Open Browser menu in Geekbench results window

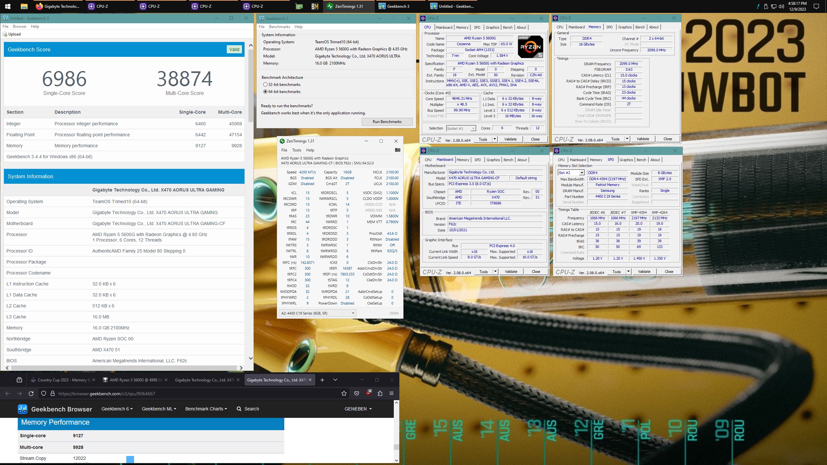[20, 26]
